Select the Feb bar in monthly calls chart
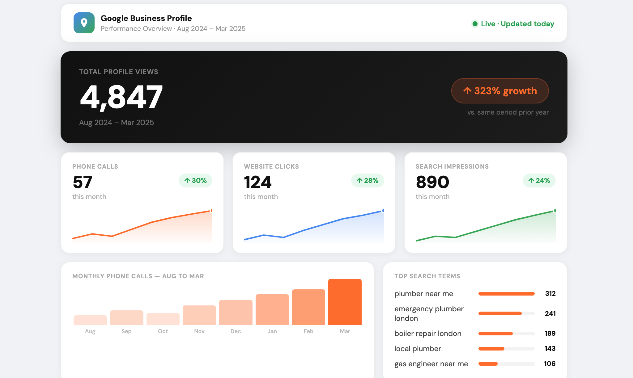The height and width of the screenshot is (378, 633). tap(308, 307)
